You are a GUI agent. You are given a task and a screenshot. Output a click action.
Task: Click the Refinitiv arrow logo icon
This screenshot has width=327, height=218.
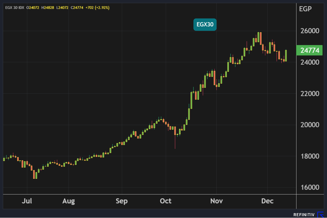pos(320,215)
